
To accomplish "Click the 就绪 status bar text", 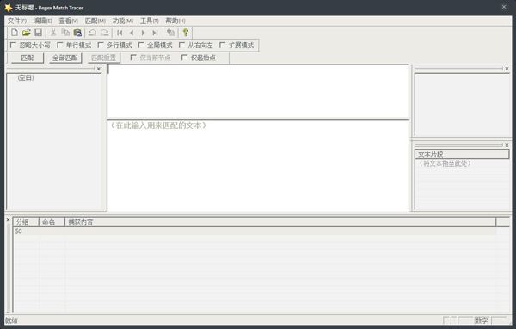I will [11, 320].
